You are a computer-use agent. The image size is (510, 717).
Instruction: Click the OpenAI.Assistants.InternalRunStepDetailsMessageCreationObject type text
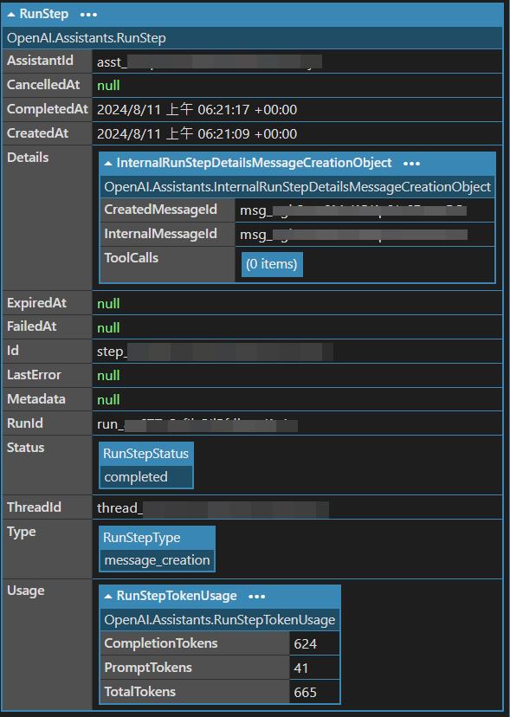coord(297,187)
